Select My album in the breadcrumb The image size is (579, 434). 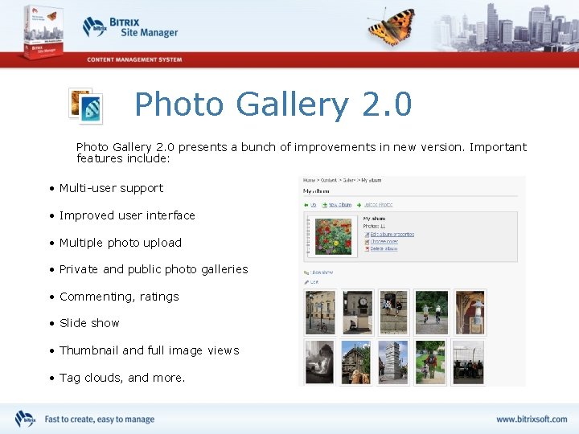point(371,181)
